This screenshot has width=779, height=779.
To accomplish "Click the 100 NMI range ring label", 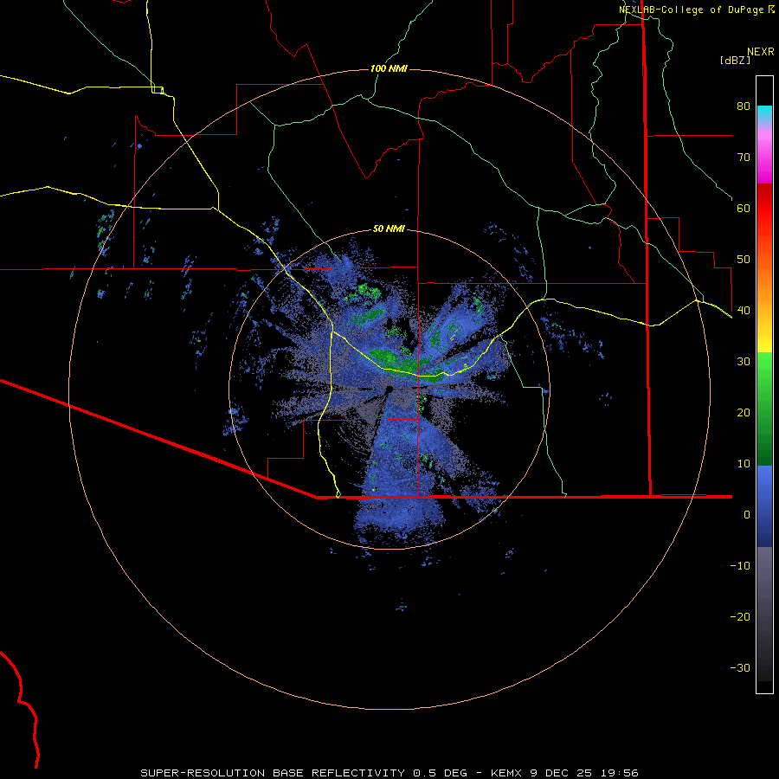I will coord(389,68).
